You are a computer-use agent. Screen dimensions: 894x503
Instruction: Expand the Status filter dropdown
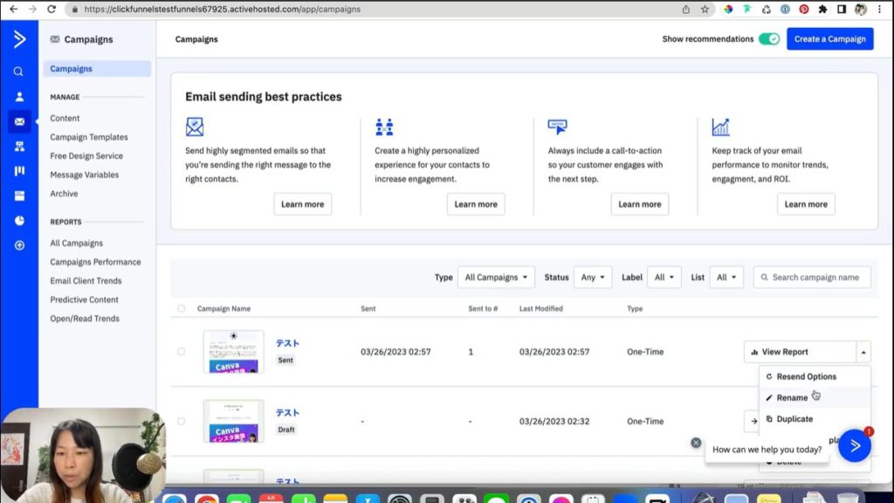593,278
